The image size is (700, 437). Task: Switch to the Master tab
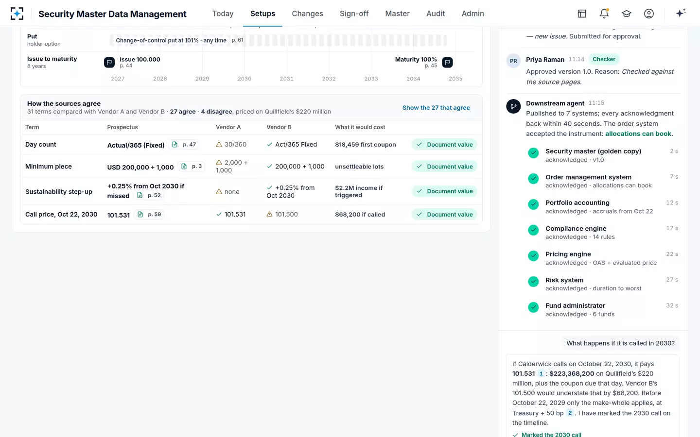tap(397, 14)
